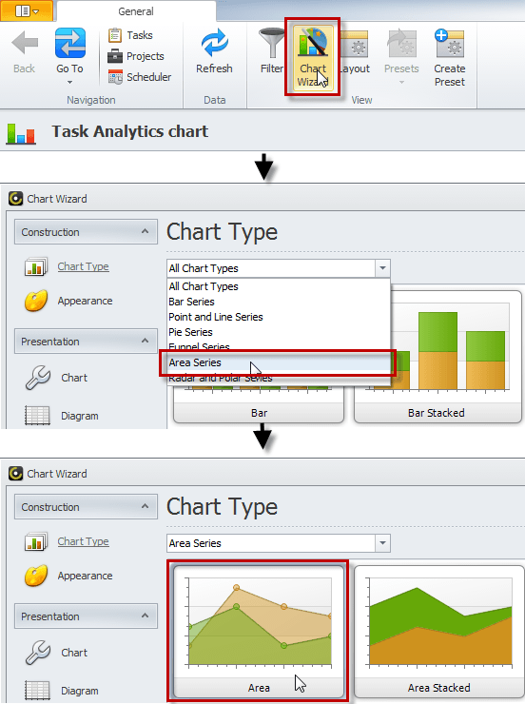
Task: Open the Area Series combo box arrow
Action: [382, 543]
